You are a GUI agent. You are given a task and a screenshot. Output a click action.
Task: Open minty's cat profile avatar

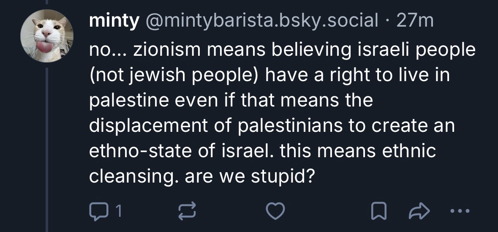(x=47, y=36)
